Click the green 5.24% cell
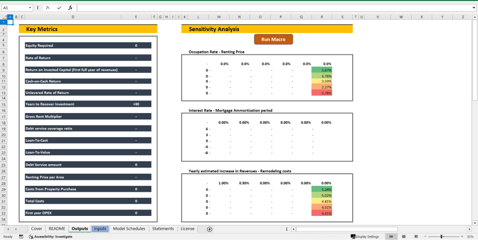This screenshot has height=240, width=478. click(322, 189)
